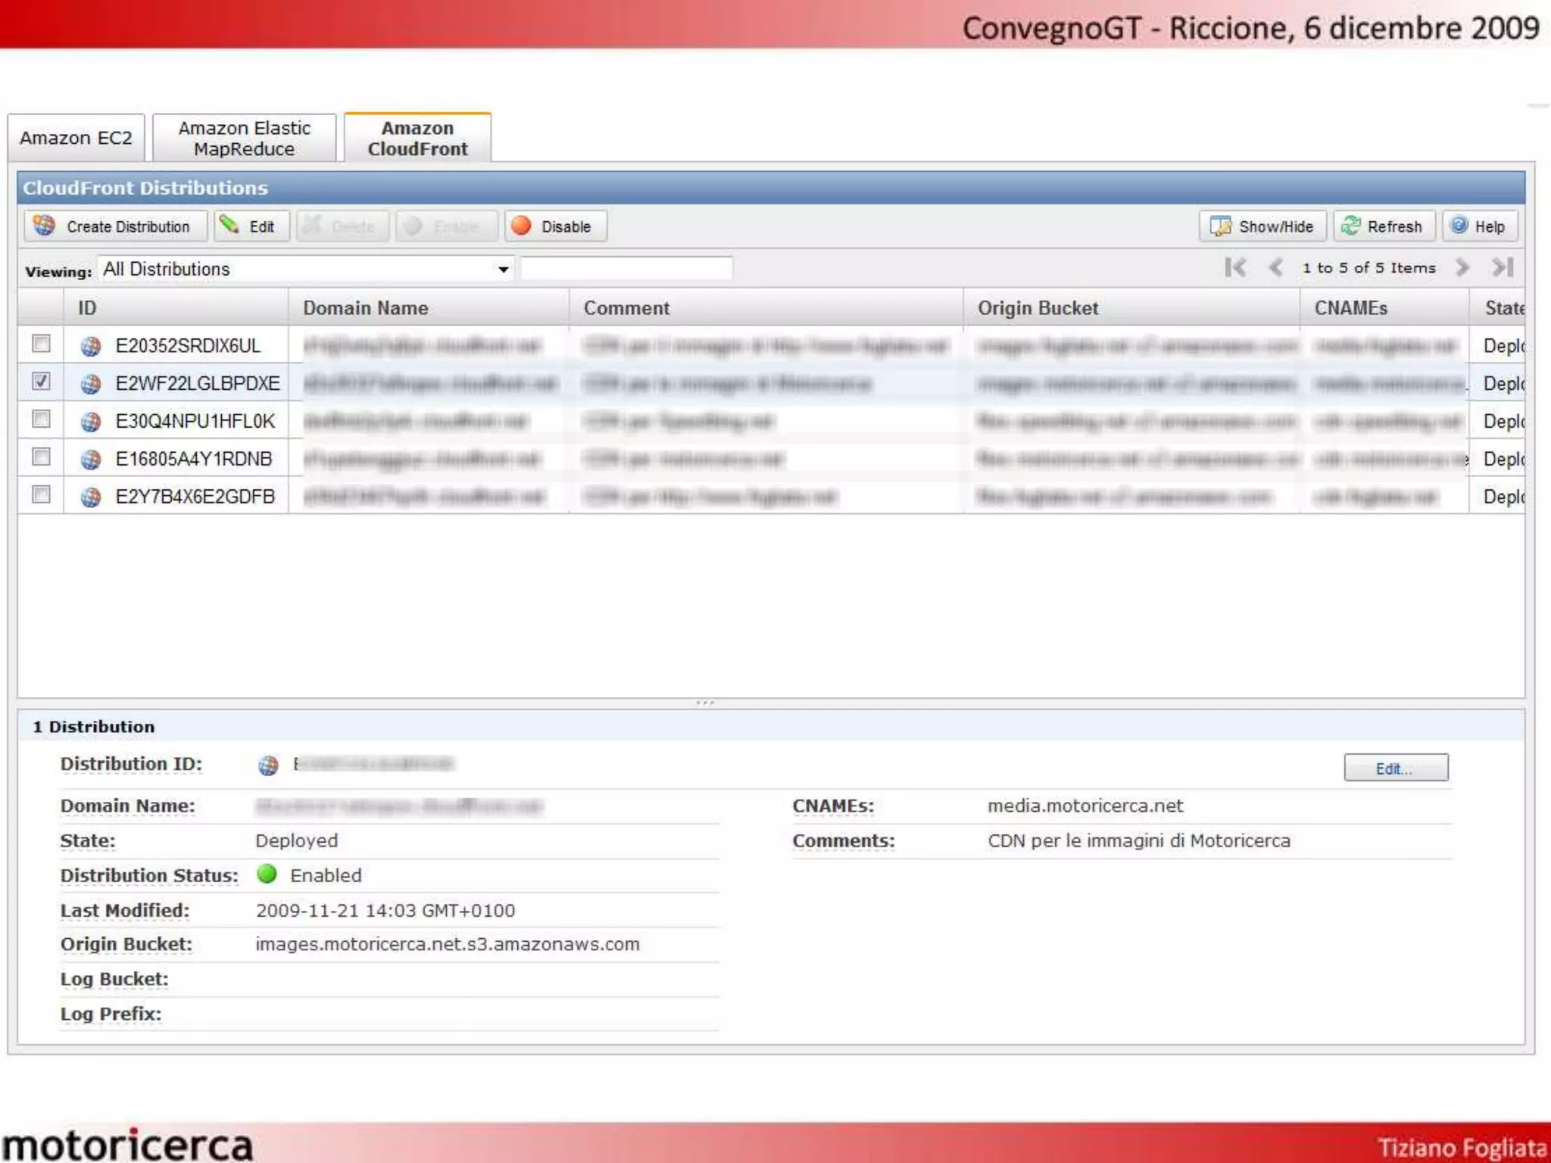Click the Create Distribution globe icon

click(45, 225)
